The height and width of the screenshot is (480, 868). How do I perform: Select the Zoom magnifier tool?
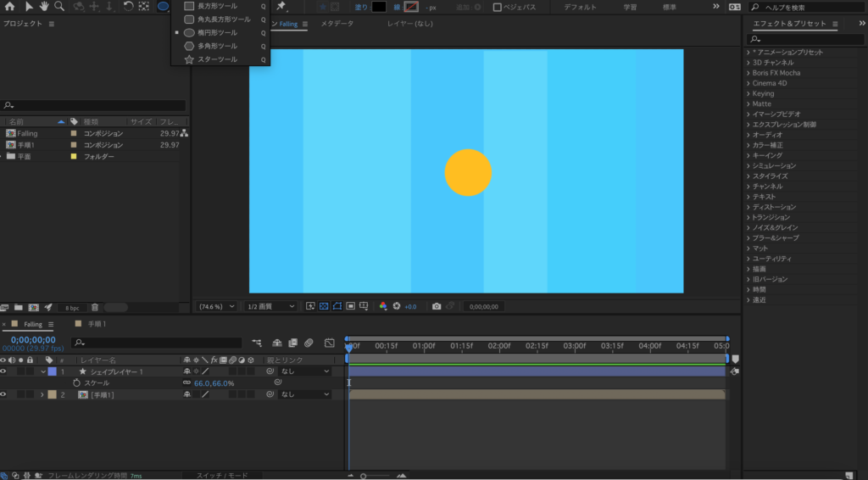tap(58, 7)
